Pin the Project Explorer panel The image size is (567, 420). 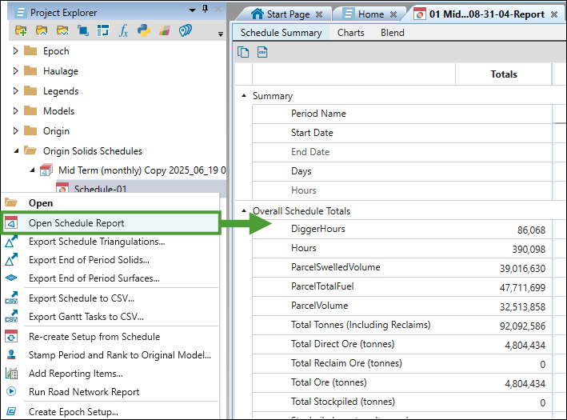pos(206,10)
